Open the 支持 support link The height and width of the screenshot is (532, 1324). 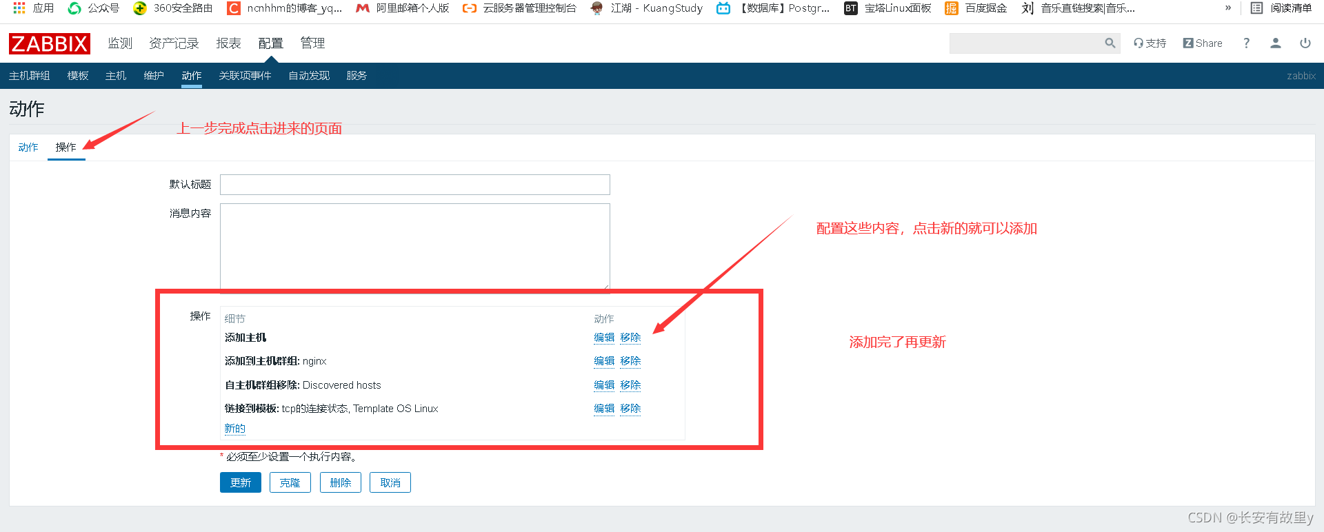point(1150,43)
